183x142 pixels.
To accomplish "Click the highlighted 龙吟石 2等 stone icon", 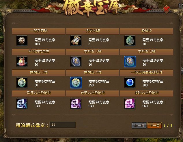I will click(x=130, y=62).
